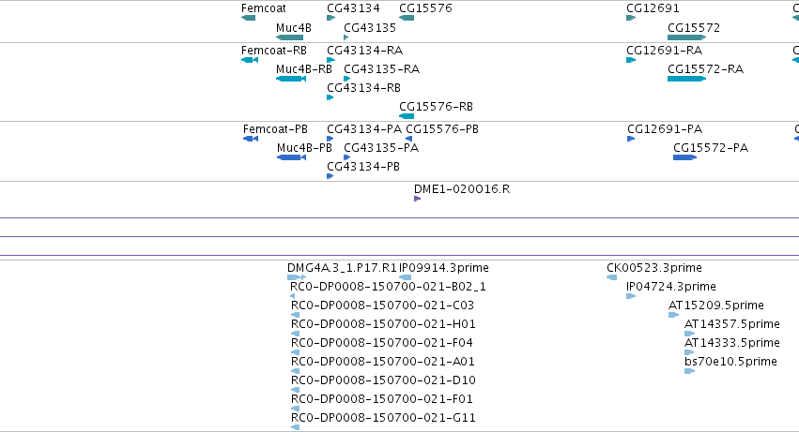Select the Femcoat-PB protein glyph

(x=251, y=139)
